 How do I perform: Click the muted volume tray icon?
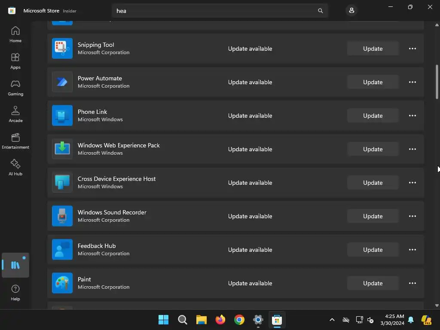point(370,320)
